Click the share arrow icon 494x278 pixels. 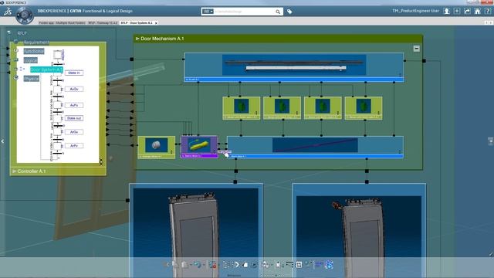(467, 11)
